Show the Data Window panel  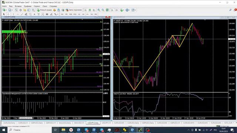pyautogui.click(x=20, y=10)
